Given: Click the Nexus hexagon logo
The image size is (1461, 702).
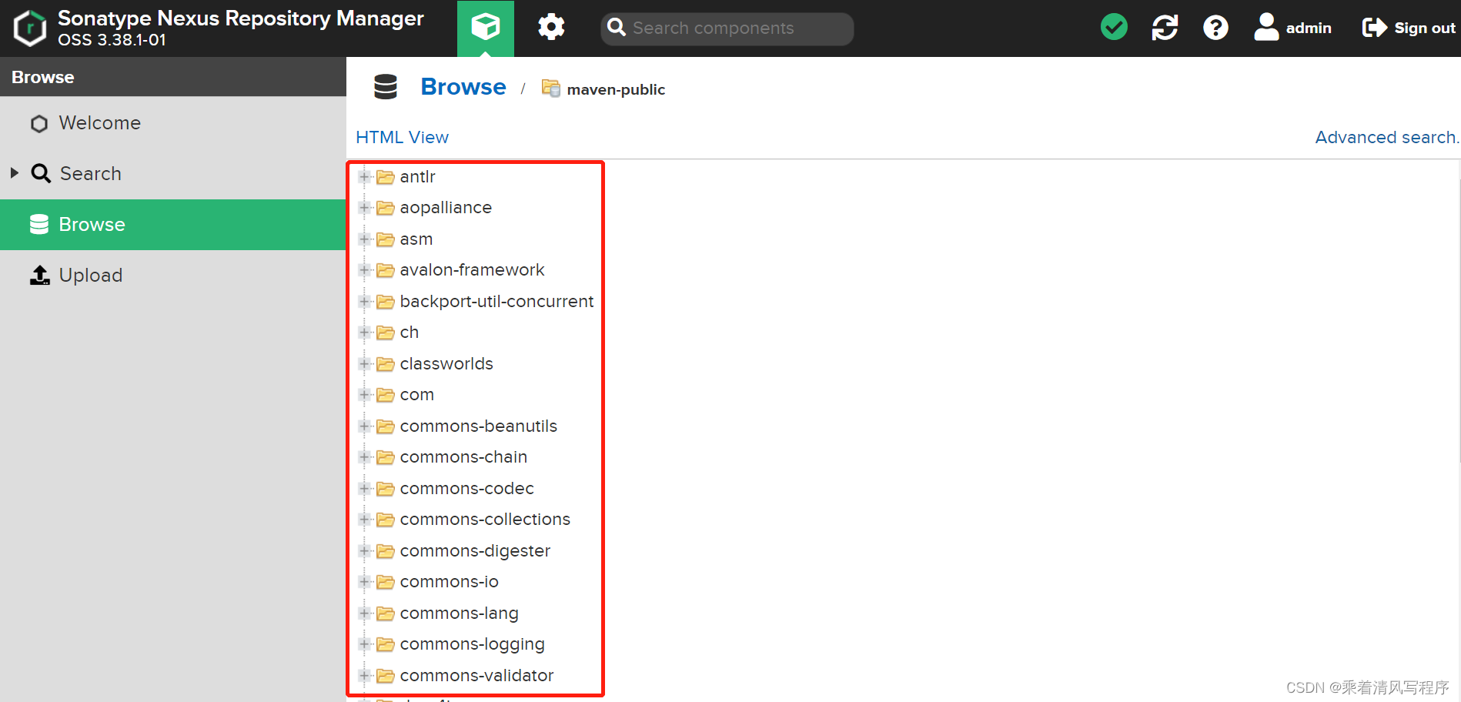Looking at the screenshot, I should coord(30,28).
